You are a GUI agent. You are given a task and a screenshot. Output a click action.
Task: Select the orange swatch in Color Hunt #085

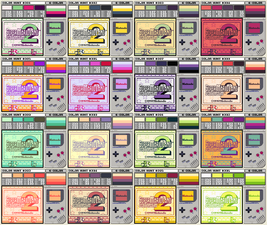[18, 64]
